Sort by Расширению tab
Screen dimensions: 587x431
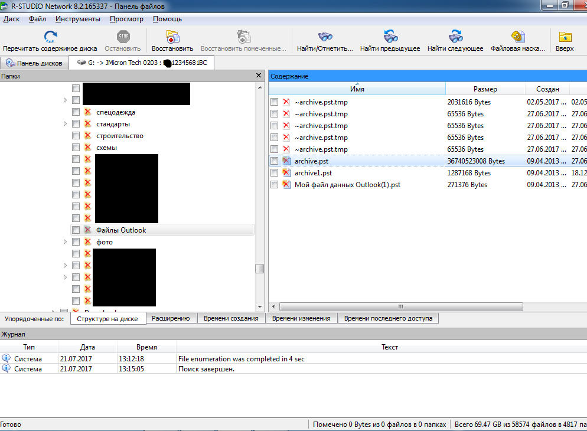[x=171, y=318]
